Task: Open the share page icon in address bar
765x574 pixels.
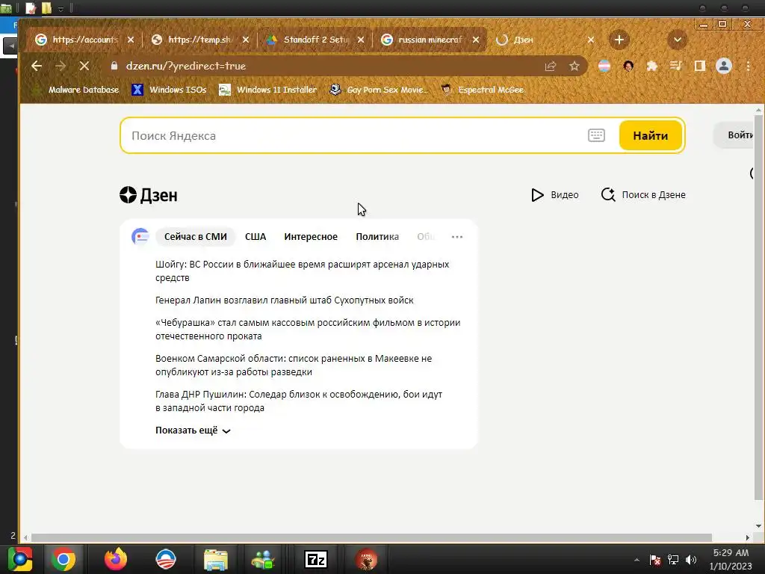Action: tap(551, 66)
